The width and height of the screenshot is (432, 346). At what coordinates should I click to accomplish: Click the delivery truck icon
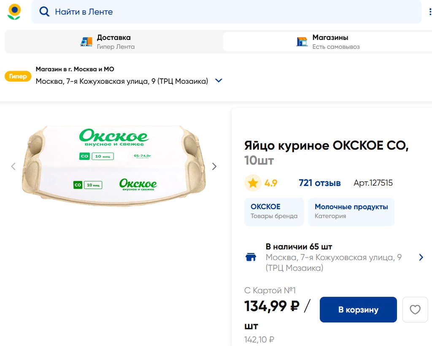[x=86, y=42]
